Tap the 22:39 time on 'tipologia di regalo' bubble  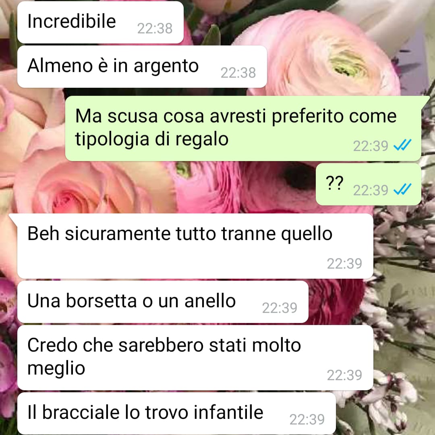point(371,146)
